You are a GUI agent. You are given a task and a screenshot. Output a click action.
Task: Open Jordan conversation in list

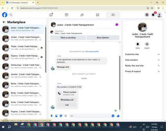22,38
